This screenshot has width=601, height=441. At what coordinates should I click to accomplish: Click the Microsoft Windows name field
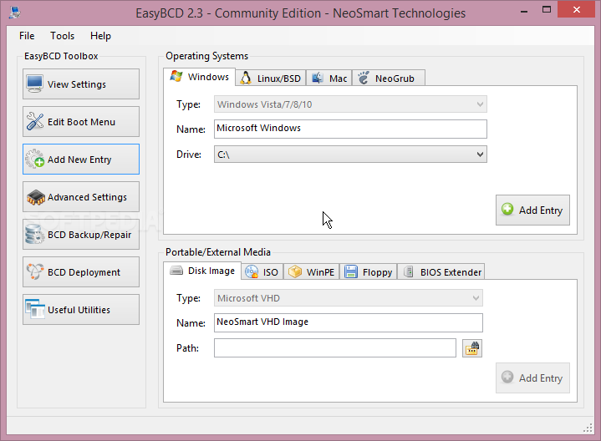point(350,129)
